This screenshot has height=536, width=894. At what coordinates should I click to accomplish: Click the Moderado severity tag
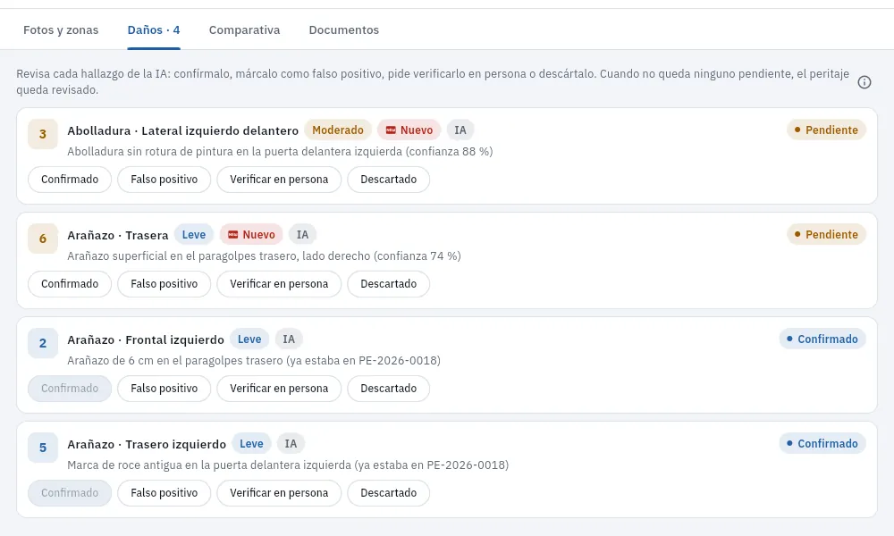(x=338, y=130)
